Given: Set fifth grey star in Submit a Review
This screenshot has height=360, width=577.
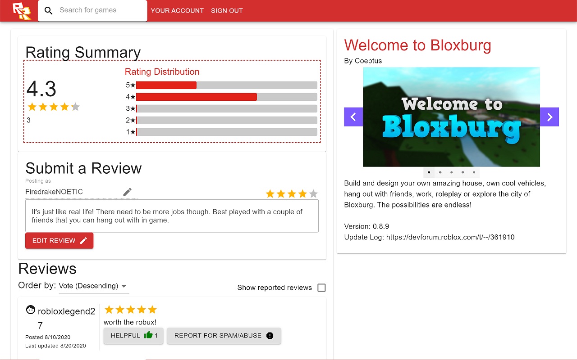Looking at the screenshot, I should click(x=313, y=194).
